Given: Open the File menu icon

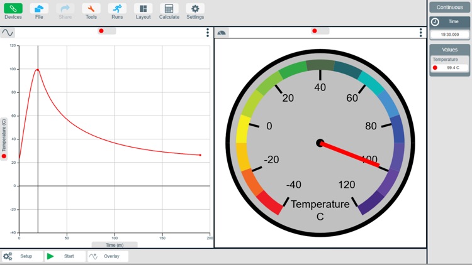Looking at the screenshot, I should click(39, 11).
